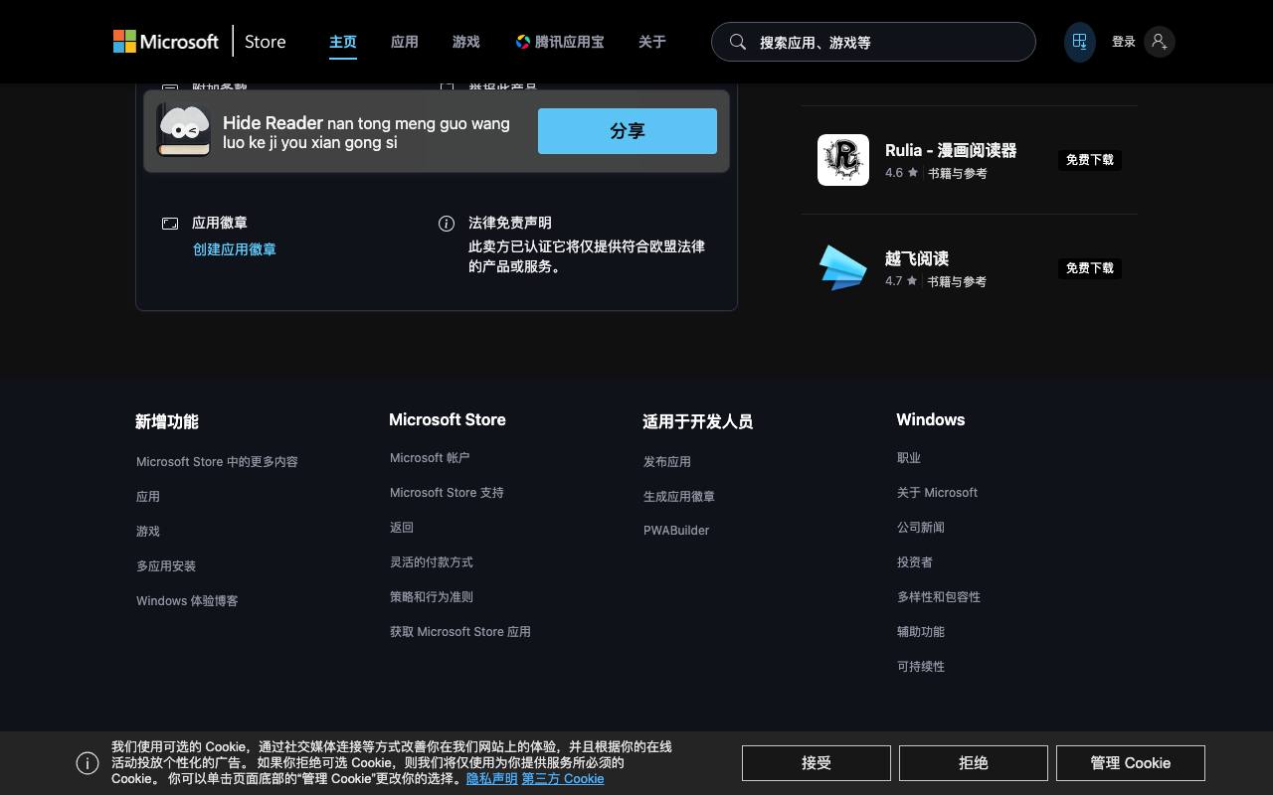This screenshot has height=795, width=1273.
Task: Click the 分享 share button
Action: click(628, 131)
